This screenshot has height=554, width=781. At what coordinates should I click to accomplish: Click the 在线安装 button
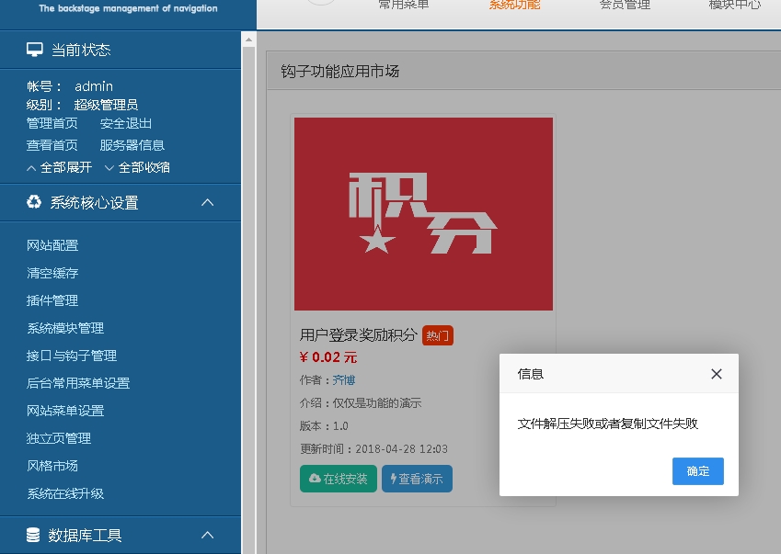click(338, 479)
